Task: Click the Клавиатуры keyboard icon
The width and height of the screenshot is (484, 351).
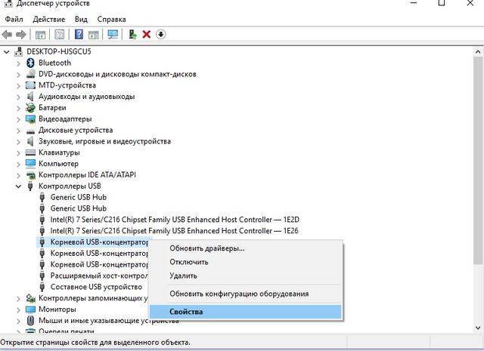Action: [x=30, y=152]
